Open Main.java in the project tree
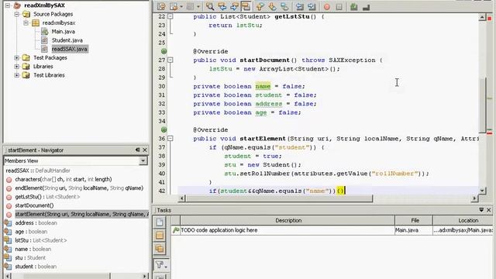Viewport: 496px width, 279px height. pos(63,32)
